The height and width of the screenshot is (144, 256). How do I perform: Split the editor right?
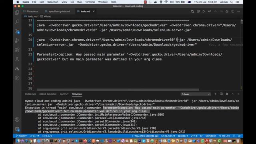tap(233, 12)
